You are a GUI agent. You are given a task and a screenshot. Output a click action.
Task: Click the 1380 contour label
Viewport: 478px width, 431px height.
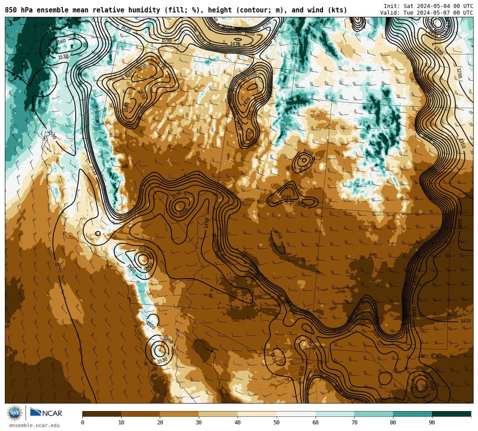460,223
